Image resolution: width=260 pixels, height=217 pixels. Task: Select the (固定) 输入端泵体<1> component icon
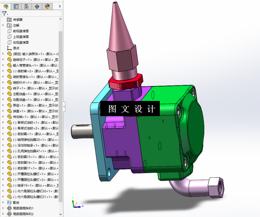coord(10,54)
